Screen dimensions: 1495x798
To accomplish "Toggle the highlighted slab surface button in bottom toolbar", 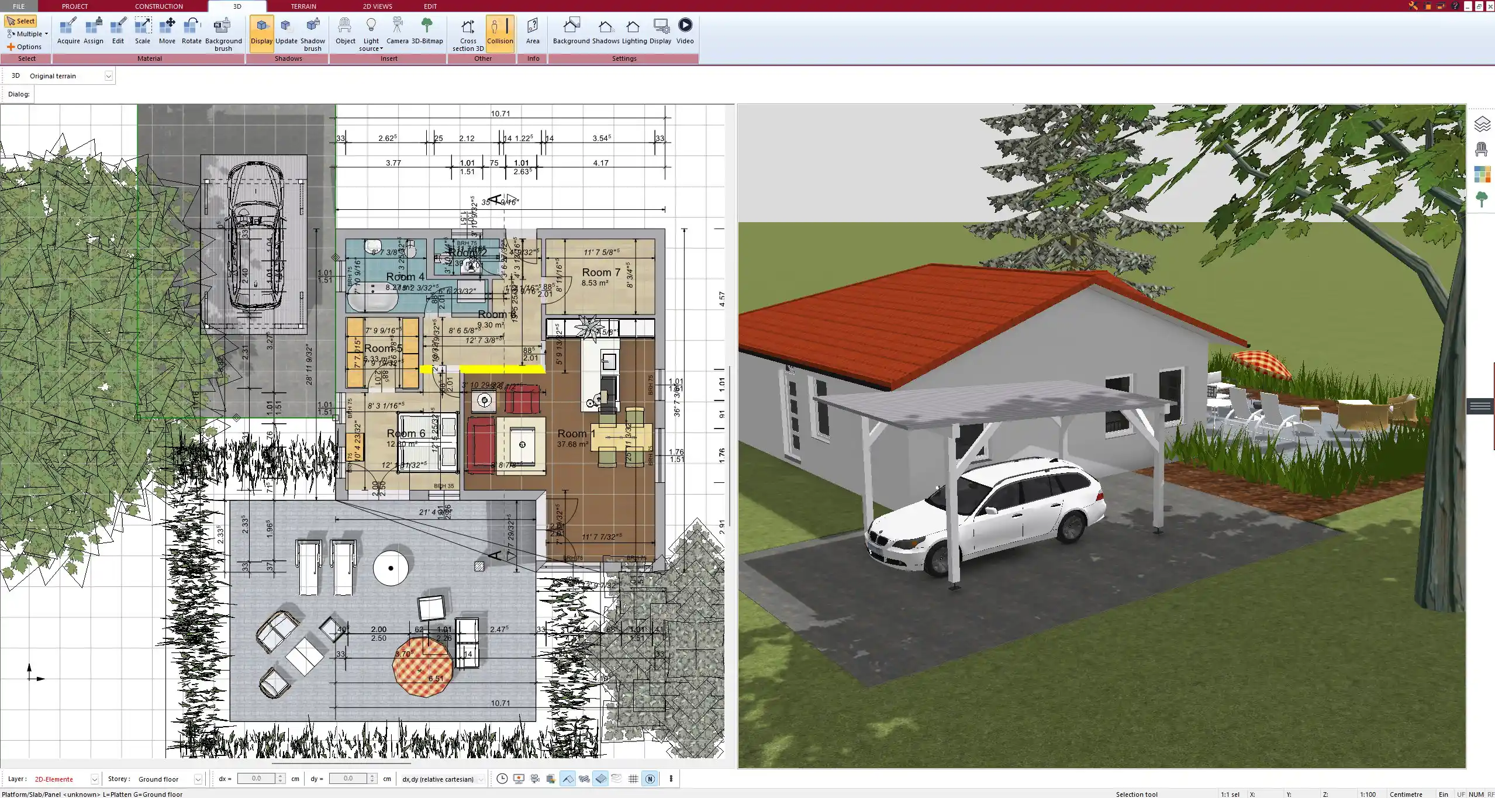I will pyautogui.click(x=600, y=779).
